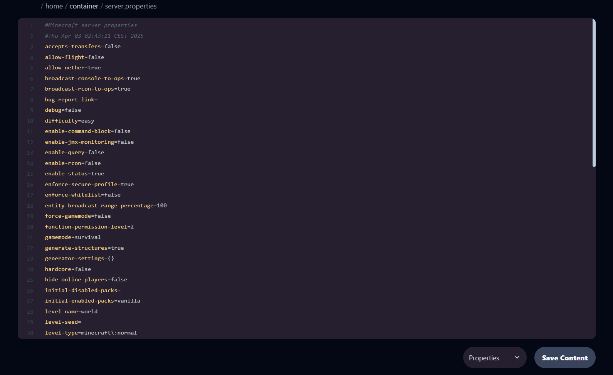Navigate to the home breadcrumb
Image resolution: width=613 pixels, height=375 pixels.
point(54,6)
